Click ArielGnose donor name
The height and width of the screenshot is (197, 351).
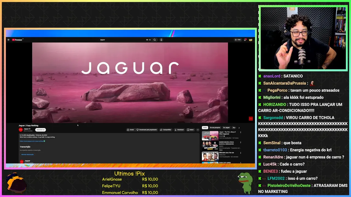tap(112, 179)
